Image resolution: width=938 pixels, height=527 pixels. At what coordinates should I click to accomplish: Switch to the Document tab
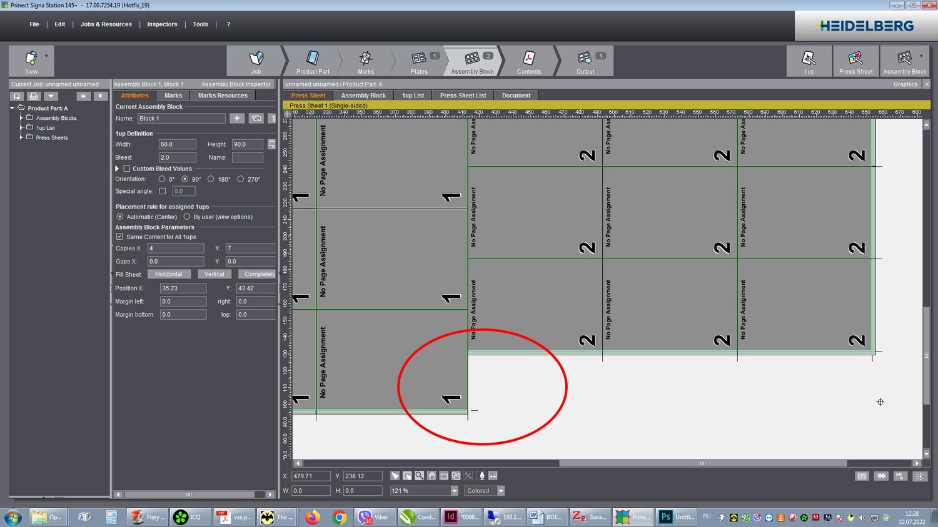[516, 96]
